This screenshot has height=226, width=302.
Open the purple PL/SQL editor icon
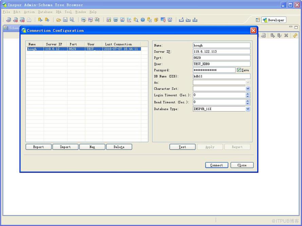[90, 20]
